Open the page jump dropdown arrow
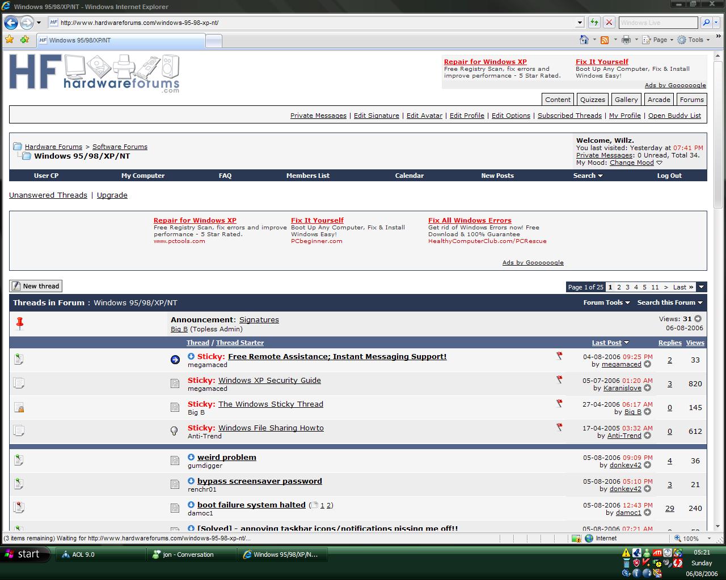The image size is (726, 580). tap(702, 287)
